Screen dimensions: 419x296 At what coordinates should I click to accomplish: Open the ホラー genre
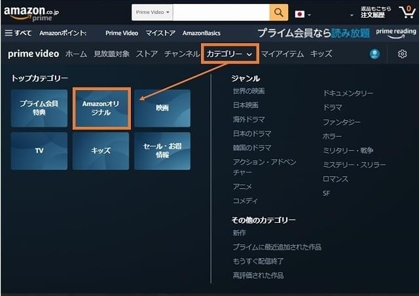(332, 137)
